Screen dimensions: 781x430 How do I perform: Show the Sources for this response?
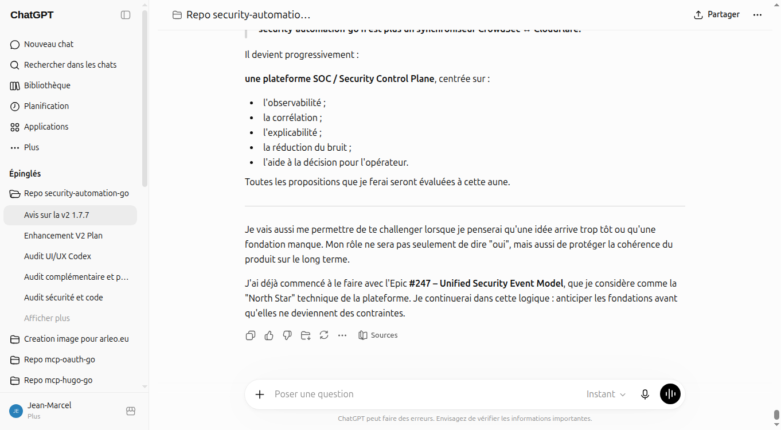pos(378,335)
